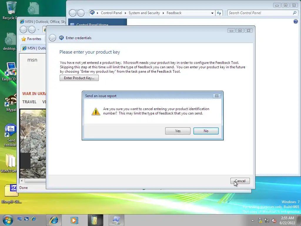301x226 pixels.
Task: Select the Bluepill-GB iso folder icon
Action: click(x=11, y=194)
